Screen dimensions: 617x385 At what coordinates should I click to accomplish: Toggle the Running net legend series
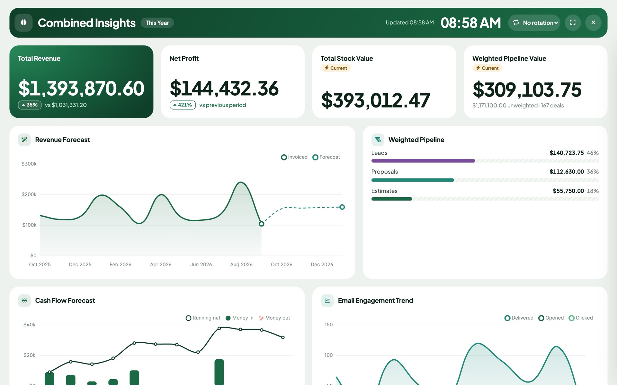coord(203,318)
